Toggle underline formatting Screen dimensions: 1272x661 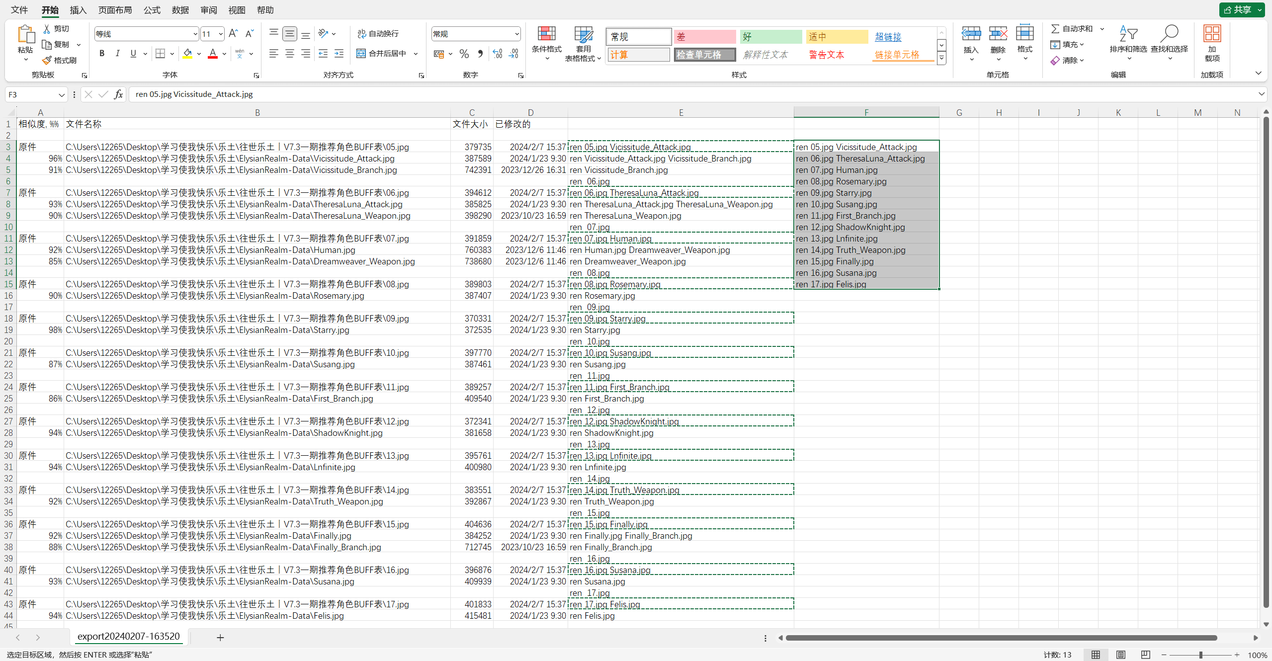pyautogui.click(x=133, y=54)
